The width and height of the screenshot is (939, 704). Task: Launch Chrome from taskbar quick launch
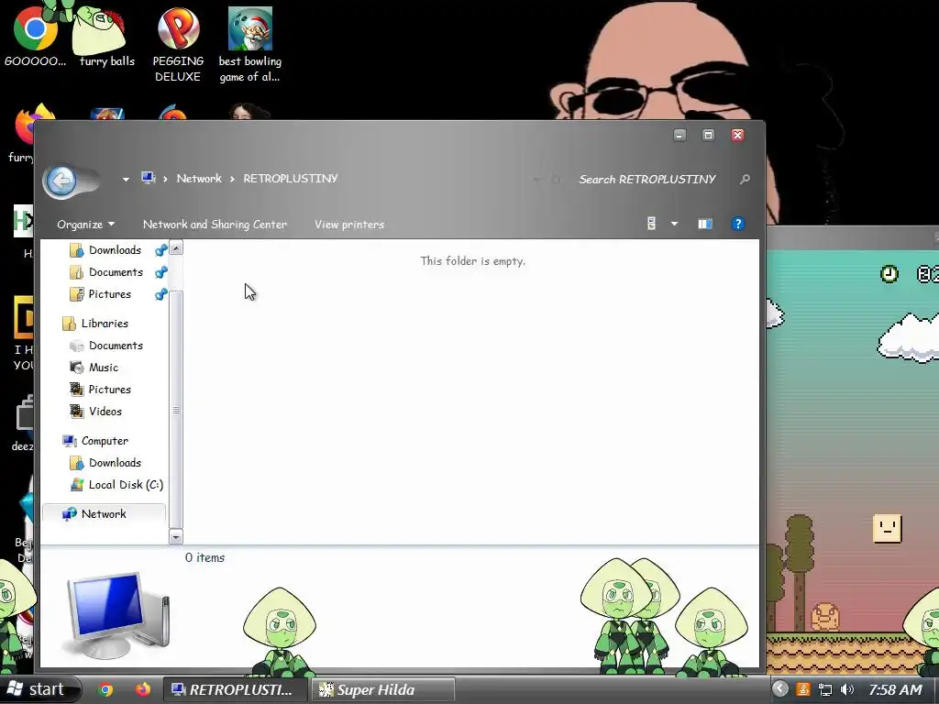105,689
